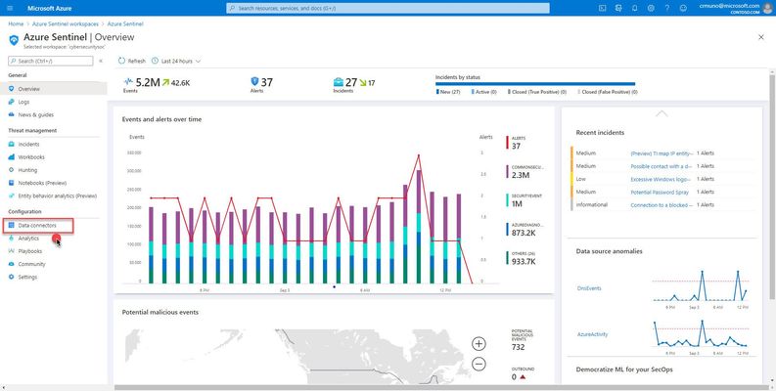776x391 pixels.
Task: Go to Azure Sentinel workspaces breadcrumb
Action: click(x=66, y=23)
